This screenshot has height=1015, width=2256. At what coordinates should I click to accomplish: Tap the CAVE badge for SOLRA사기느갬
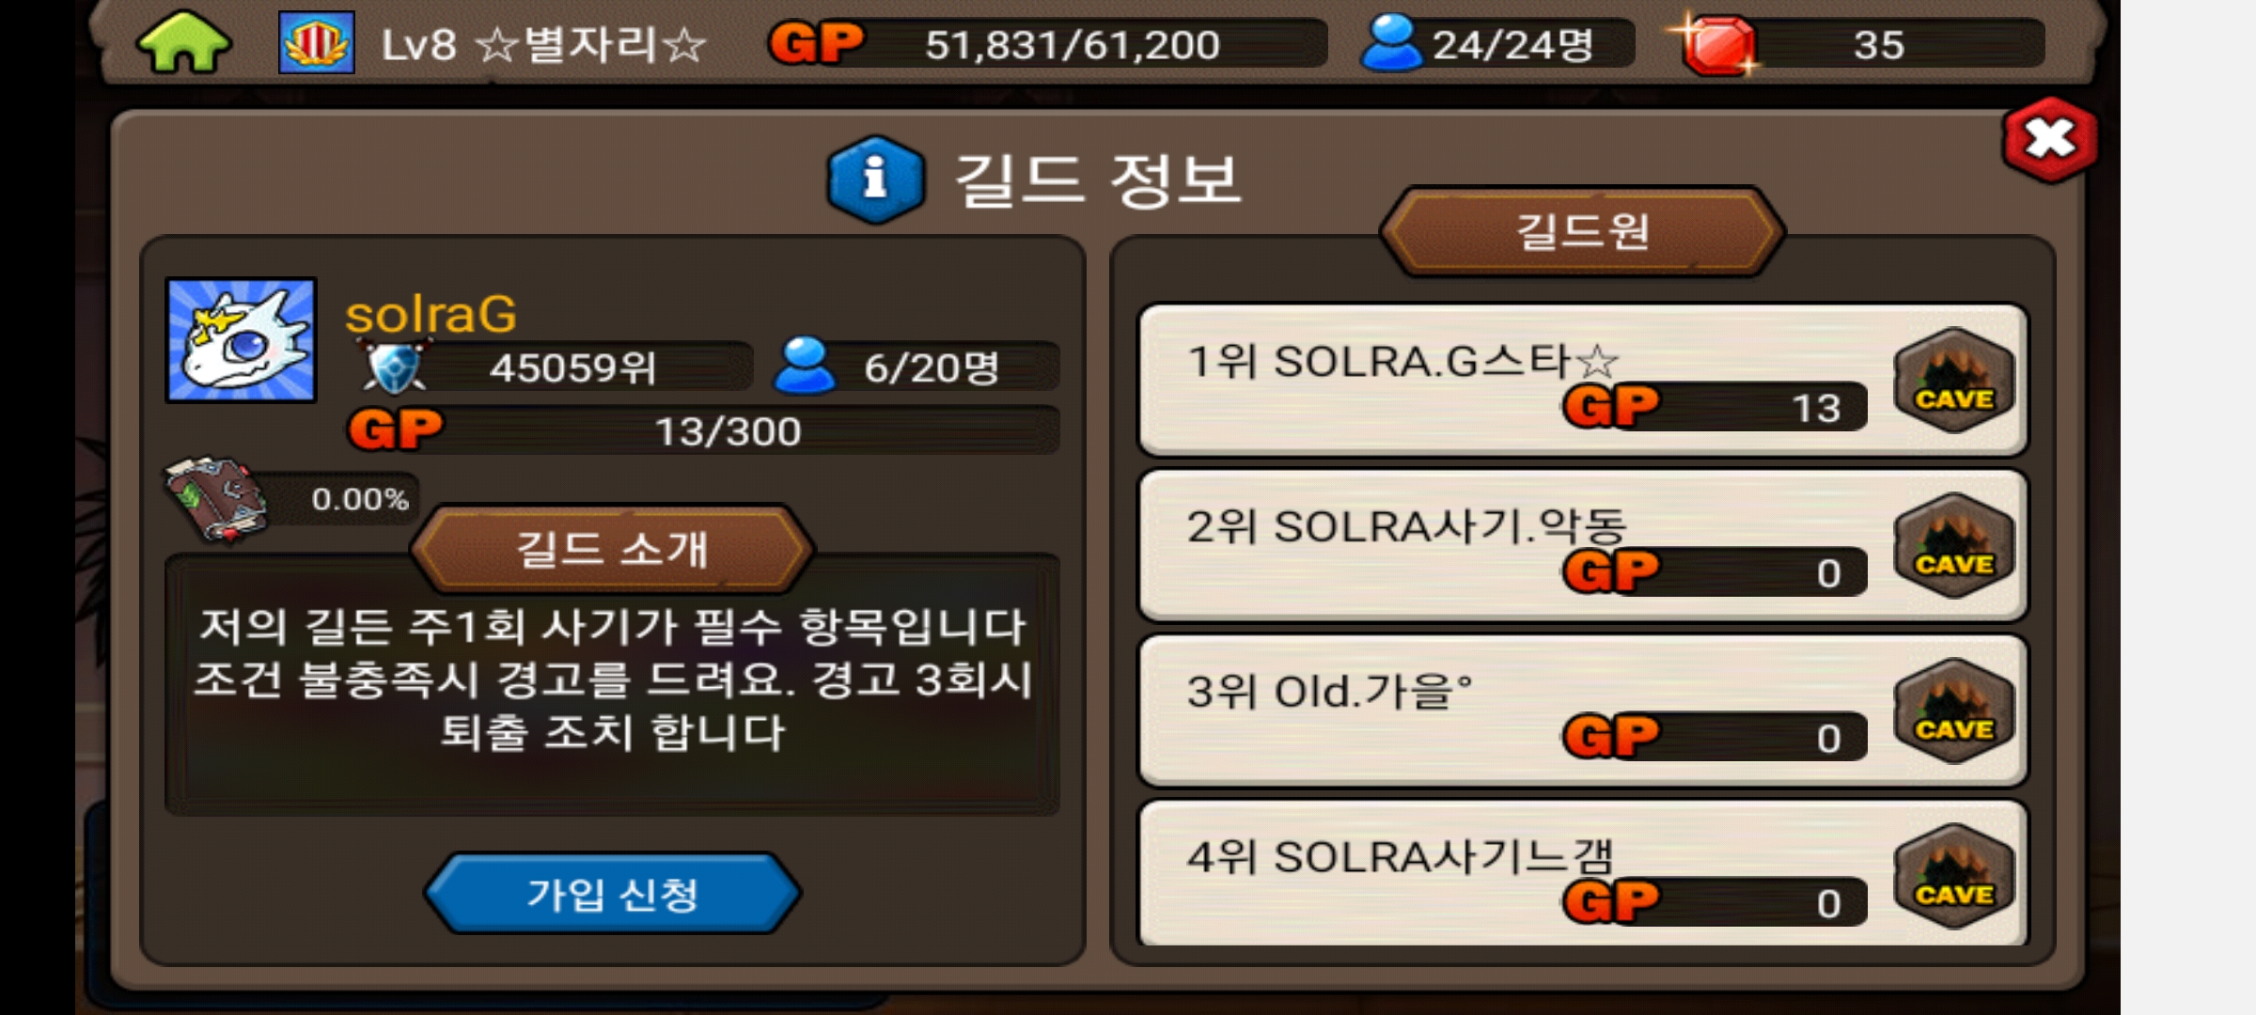tap(1955, 876)
